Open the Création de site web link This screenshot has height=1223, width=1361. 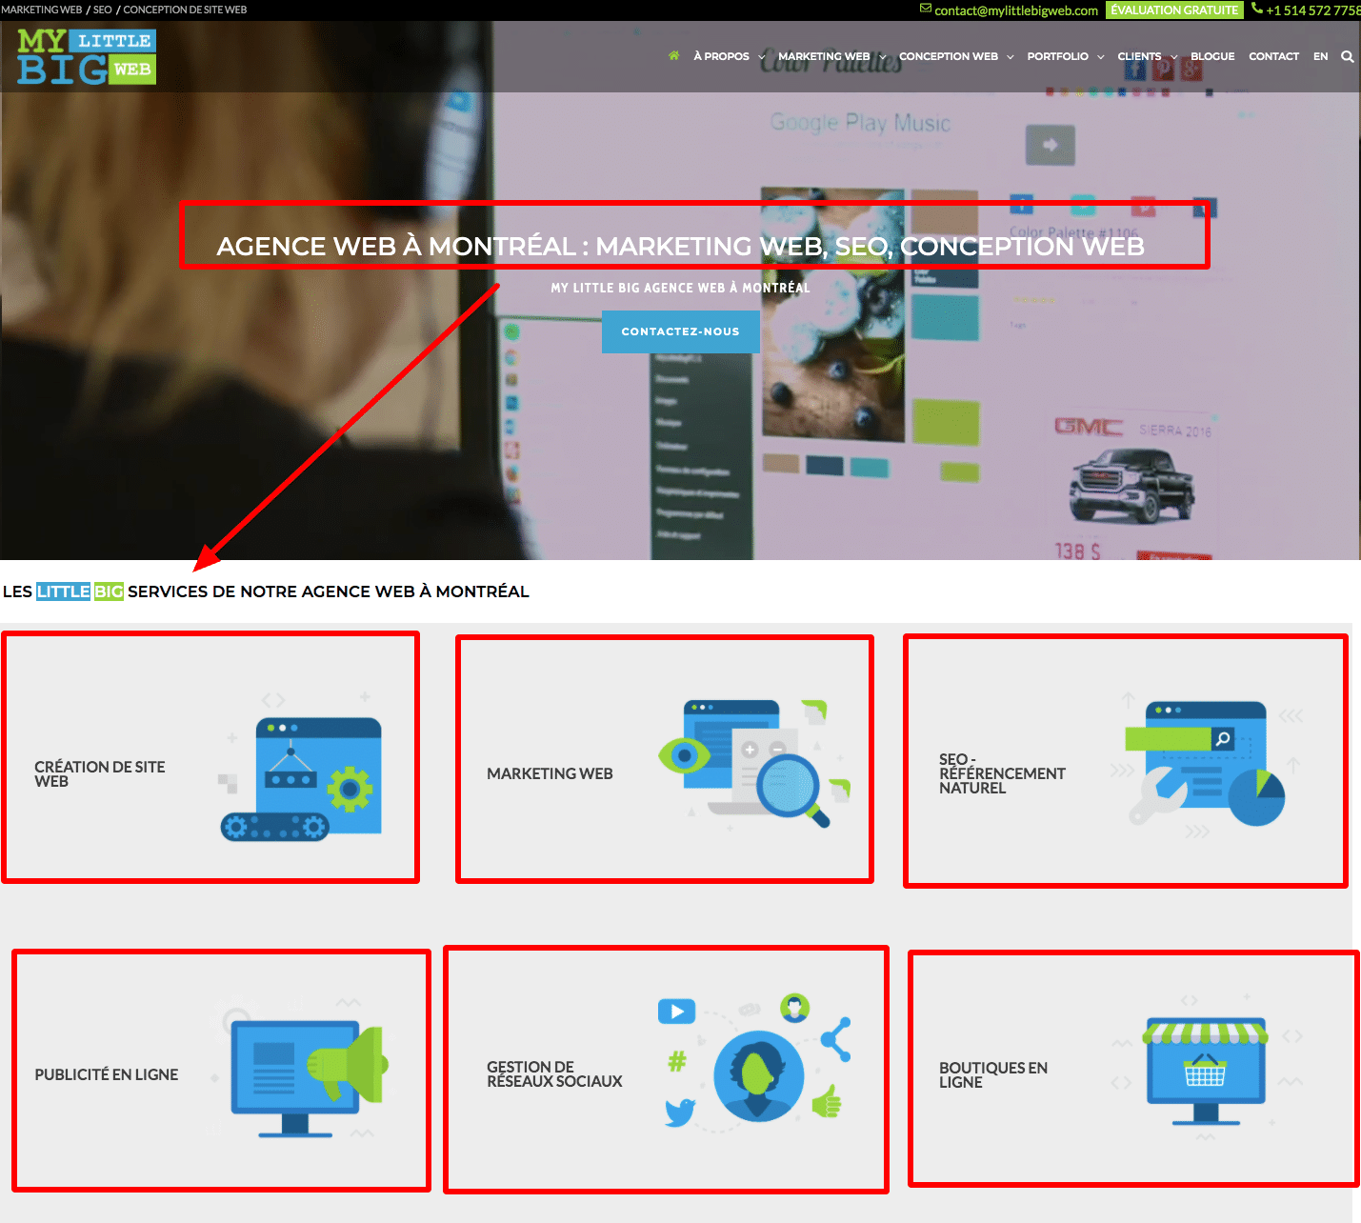(x=99, y=773)
